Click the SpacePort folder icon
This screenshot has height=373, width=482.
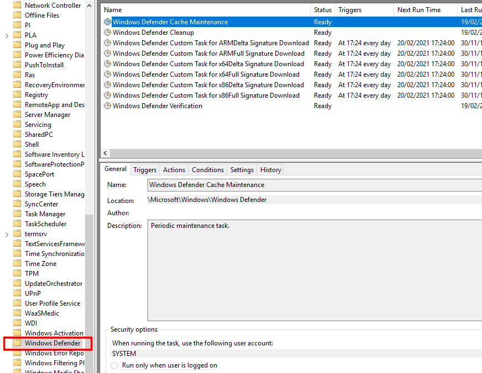tap(17, 174)
